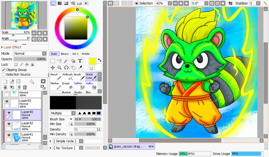Hide Layer43 using its eye icon

pos(7,101)
